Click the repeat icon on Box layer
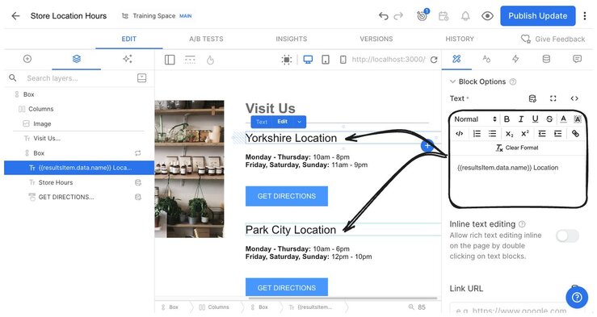 (x=138, y=153)
